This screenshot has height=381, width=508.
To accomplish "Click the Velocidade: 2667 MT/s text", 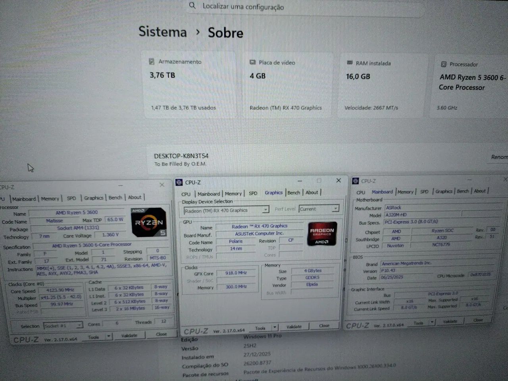I will click(x=371, y=108).
